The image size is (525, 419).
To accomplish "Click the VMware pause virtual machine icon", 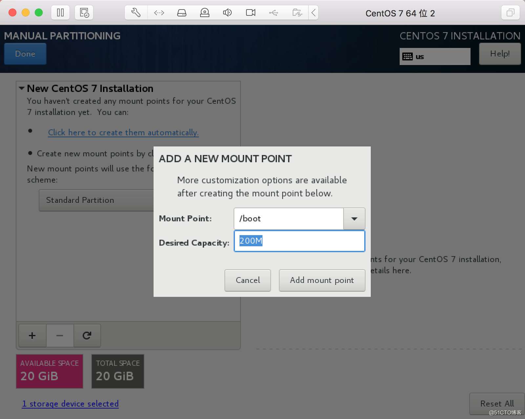I will click(60, 13).
